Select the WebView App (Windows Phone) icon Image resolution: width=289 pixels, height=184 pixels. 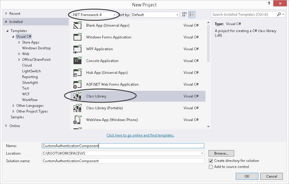click(x=77, y=120)
